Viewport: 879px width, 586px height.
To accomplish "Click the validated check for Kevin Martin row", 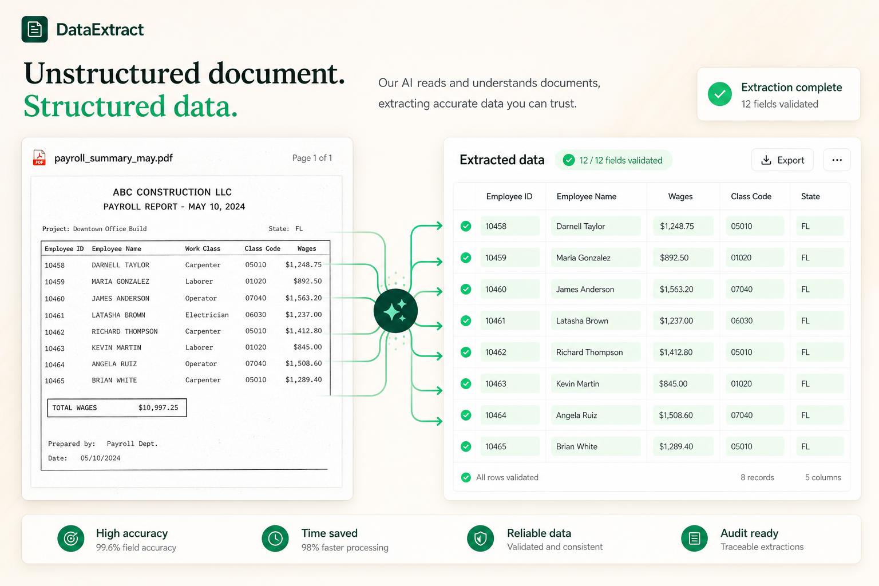I will (x=466, y=383).
